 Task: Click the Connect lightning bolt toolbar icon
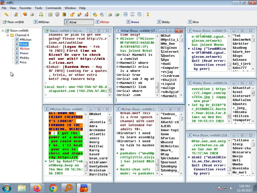[x=6, y=14]
